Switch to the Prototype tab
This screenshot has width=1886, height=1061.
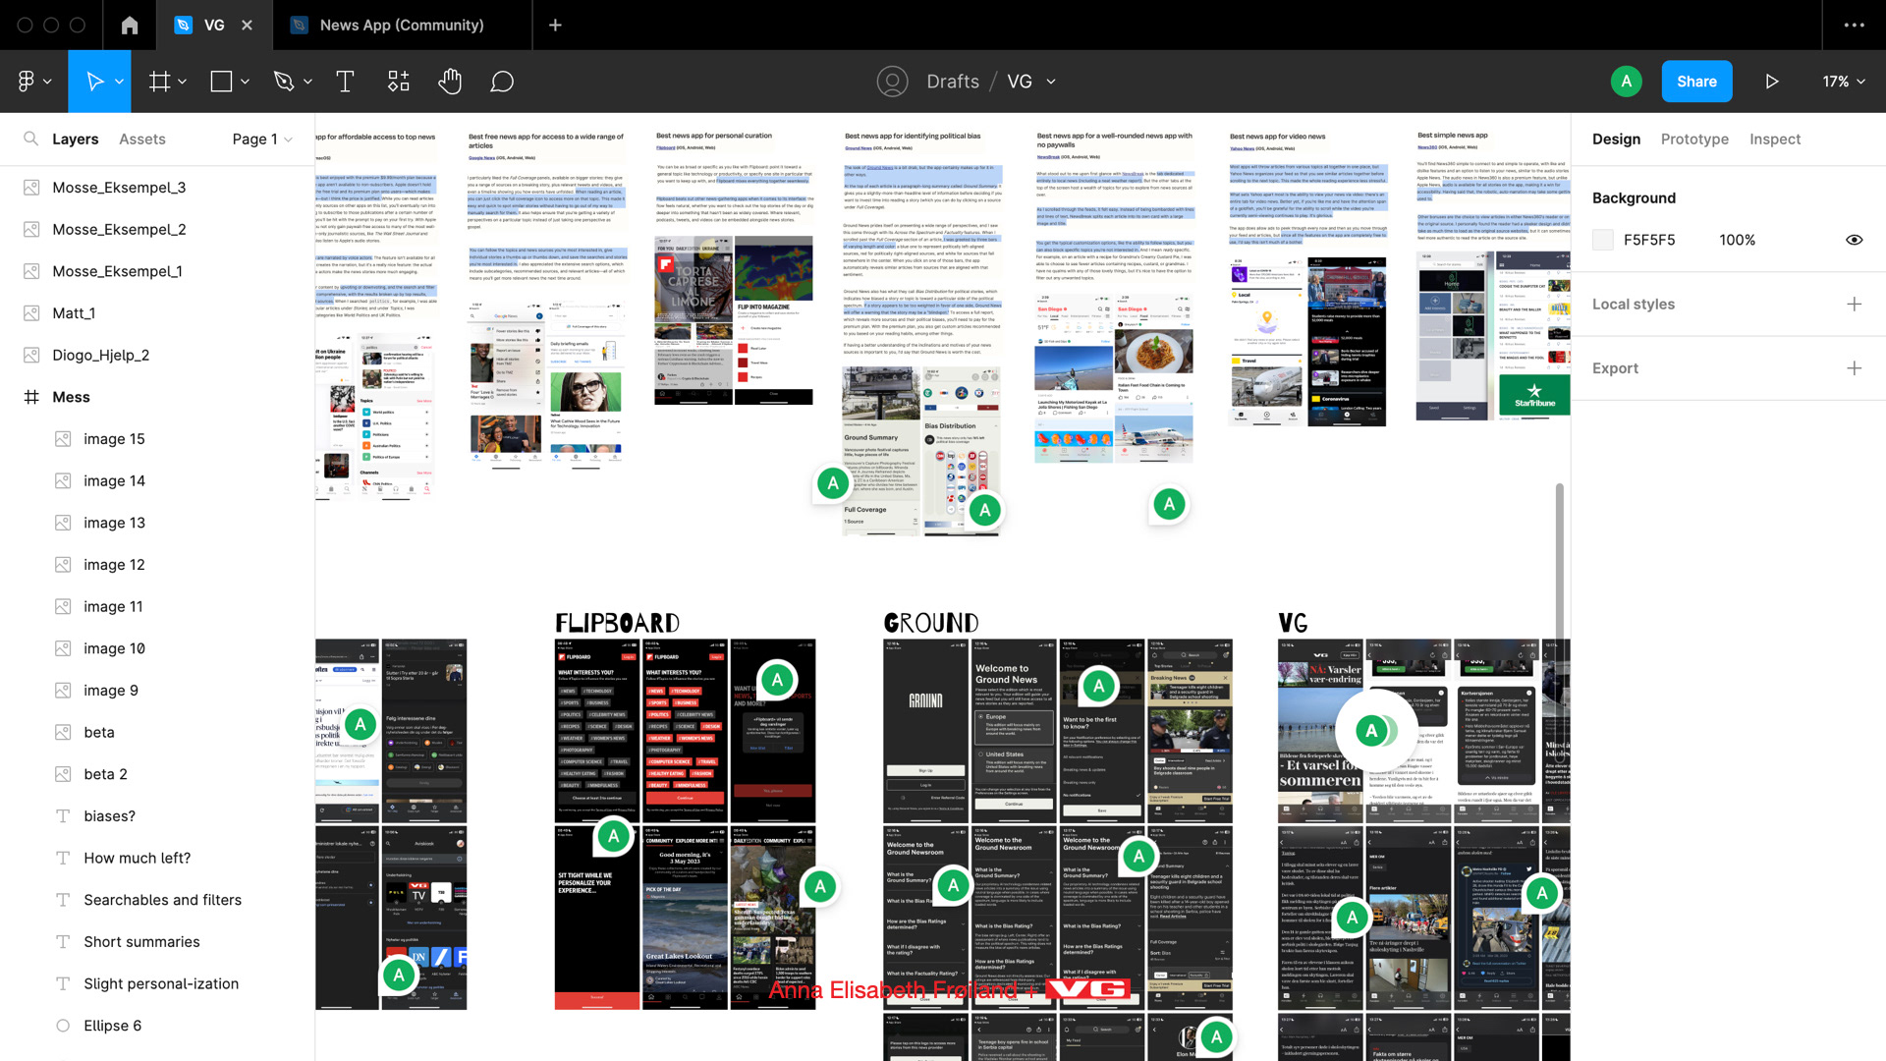[1694, 140]
